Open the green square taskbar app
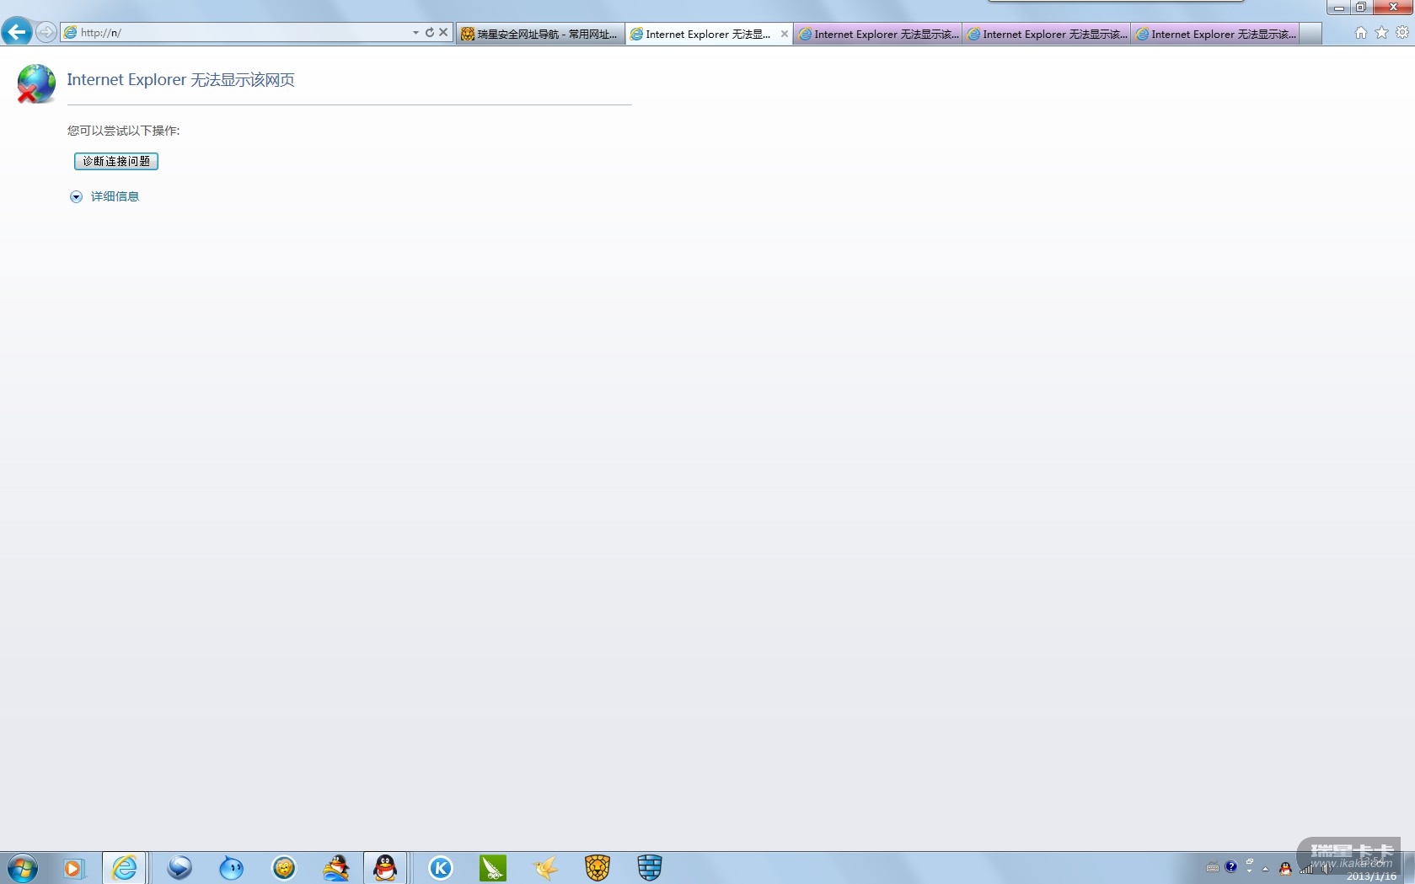Viewport: 1415px width, 884px height. tap(493, 868)
